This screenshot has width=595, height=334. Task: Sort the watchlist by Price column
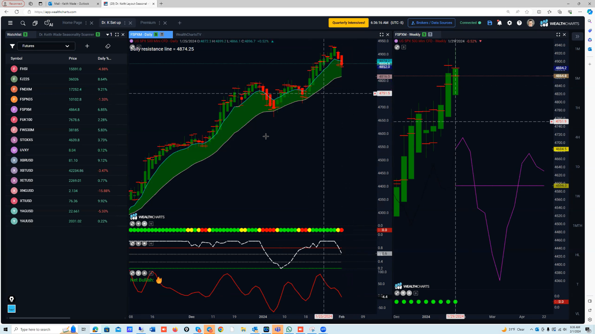[x=73, y=58]
